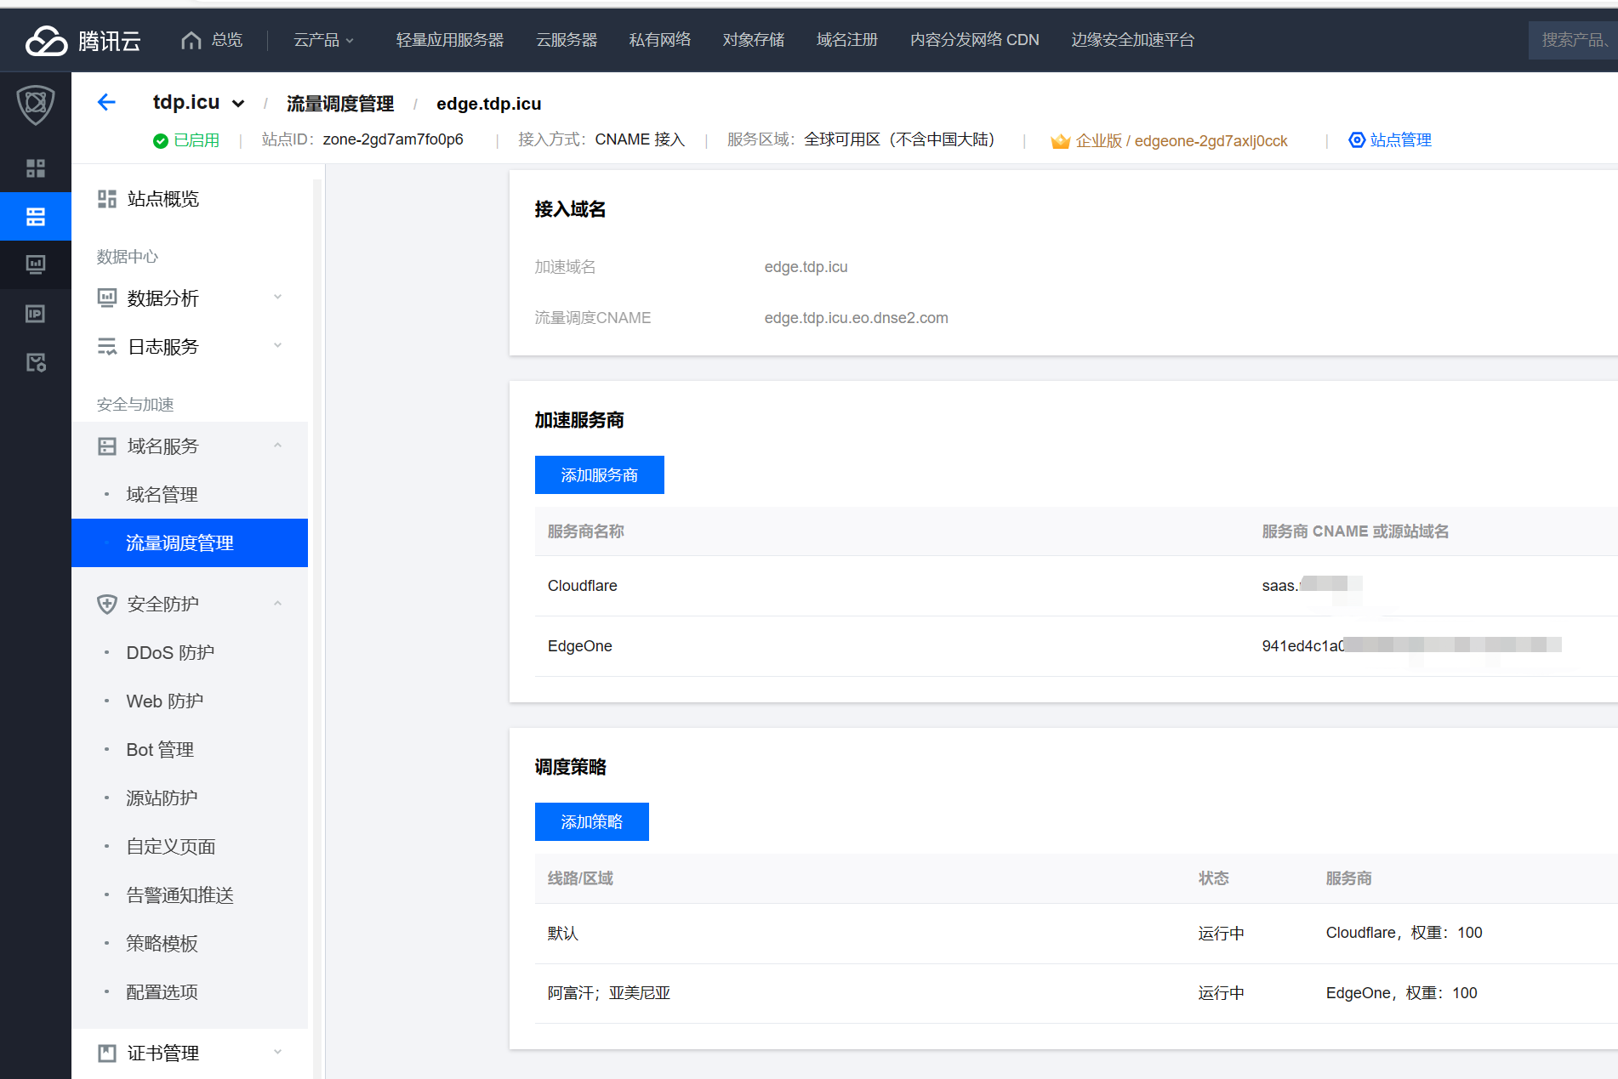Click the site management gear icon

1357,140
